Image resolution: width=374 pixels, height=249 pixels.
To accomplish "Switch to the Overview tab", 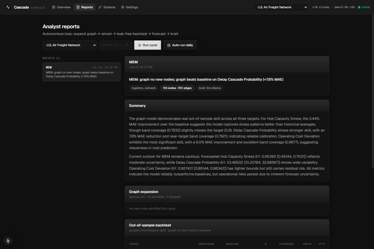I will point(61,7).
